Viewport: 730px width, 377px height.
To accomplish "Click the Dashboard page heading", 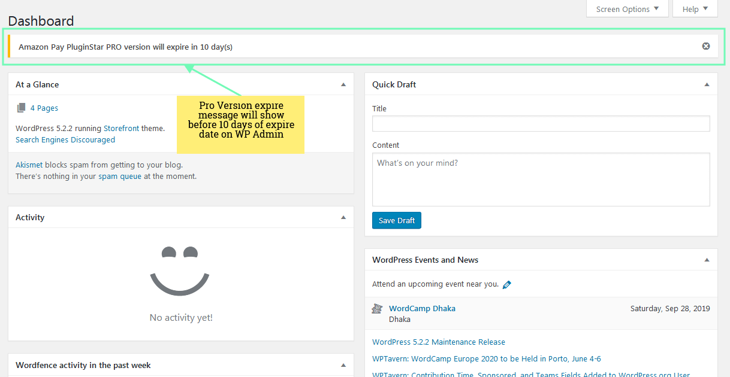I will (41, 21).
